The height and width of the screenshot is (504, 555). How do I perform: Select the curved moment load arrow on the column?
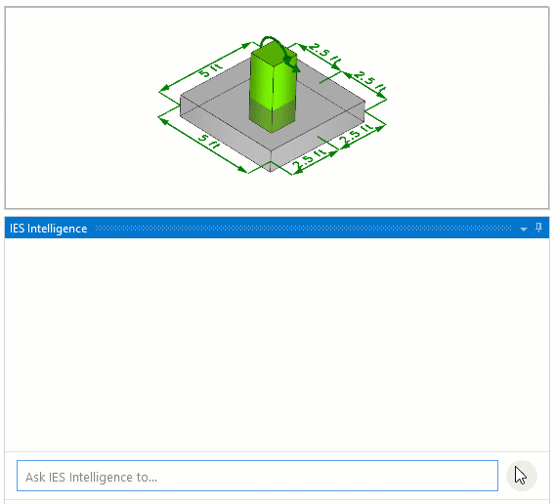click(x=279, y=52)
